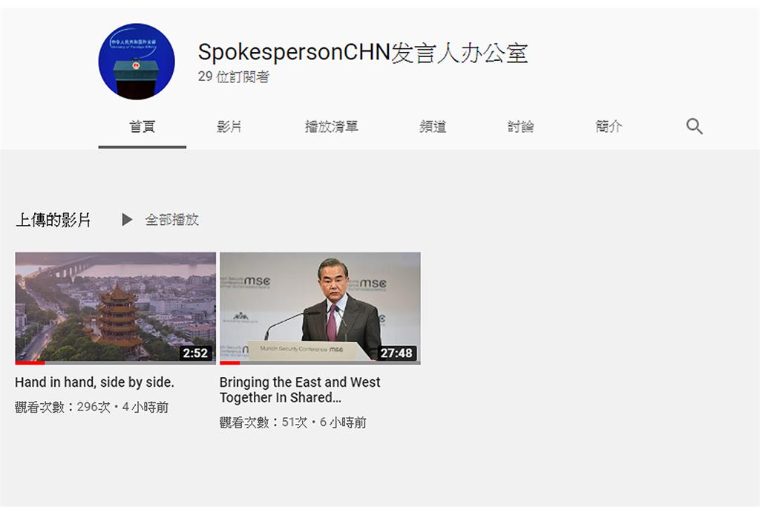The width and height of the screenshot is (760, 507).
Task: Click the 29 位訂閱者 subscriber count
Action: 233,76
